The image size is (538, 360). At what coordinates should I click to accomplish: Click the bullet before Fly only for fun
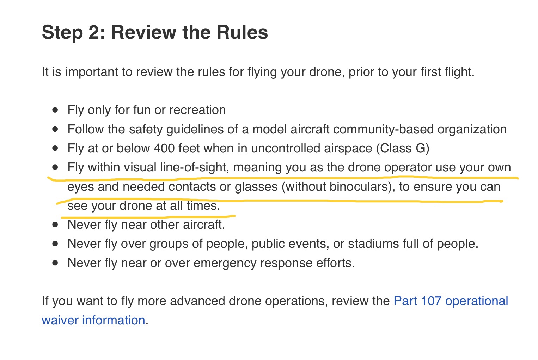coord(55,110)
